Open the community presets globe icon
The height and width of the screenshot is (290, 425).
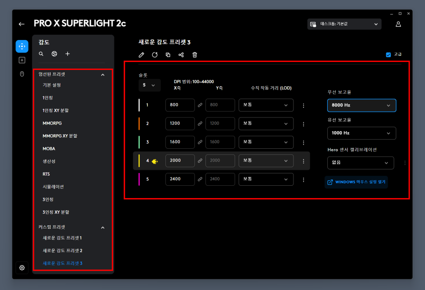[x=54, y=54]
